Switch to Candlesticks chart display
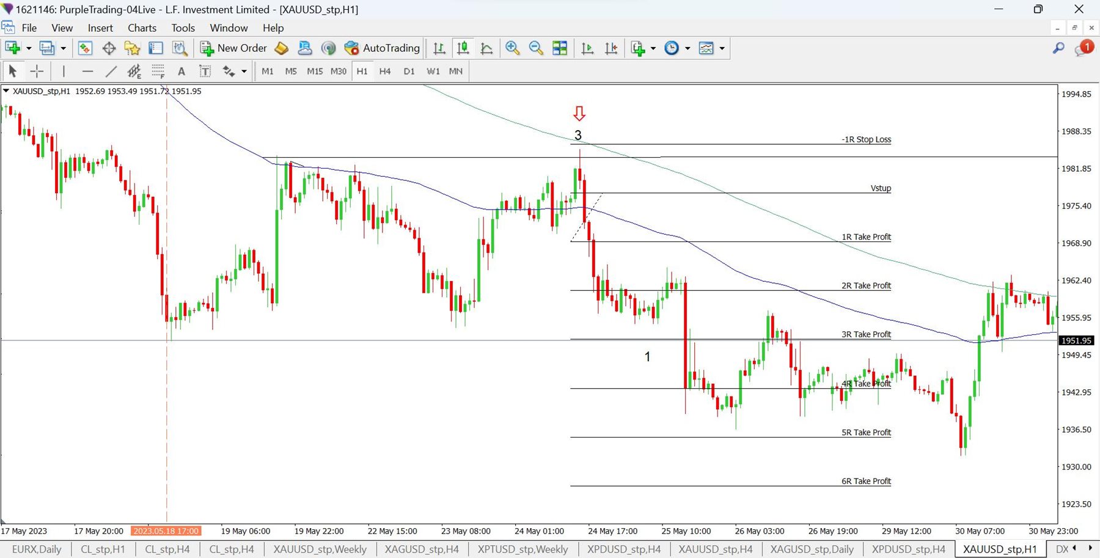Image resolution: width=1100 pixels, height=558 pixels. pos(463,48)
